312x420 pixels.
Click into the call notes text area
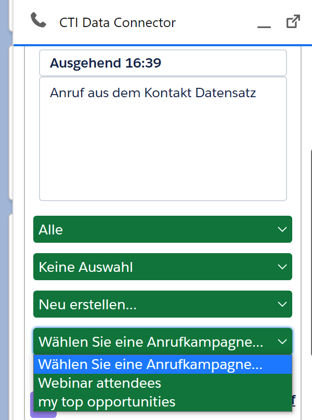coord(163,139)
